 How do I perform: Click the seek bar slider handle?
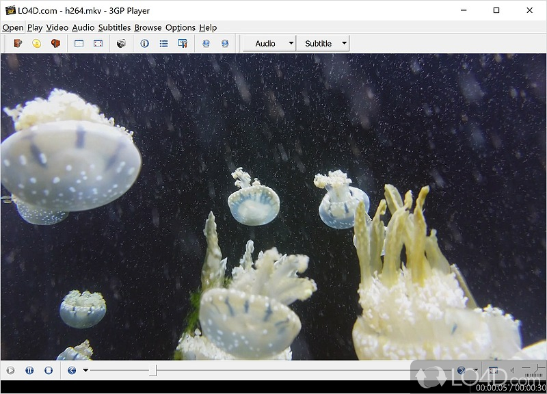pos(153,371)
